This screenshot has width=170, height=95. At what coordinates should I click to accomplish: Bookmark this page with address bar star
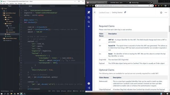(152, 6)
